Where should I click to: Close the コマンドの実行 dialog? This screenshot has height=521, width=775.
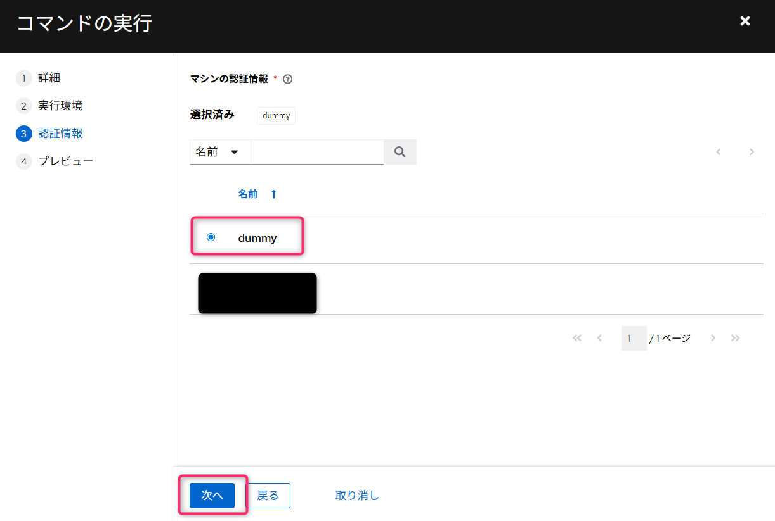coord(745,21)
